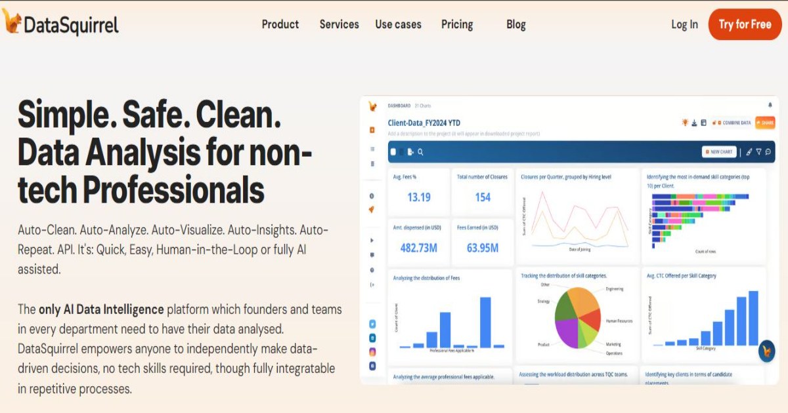Viewport: 788px width, 413px height.
Task: Go to the Pricing page
Action: [x=457, y=24]
